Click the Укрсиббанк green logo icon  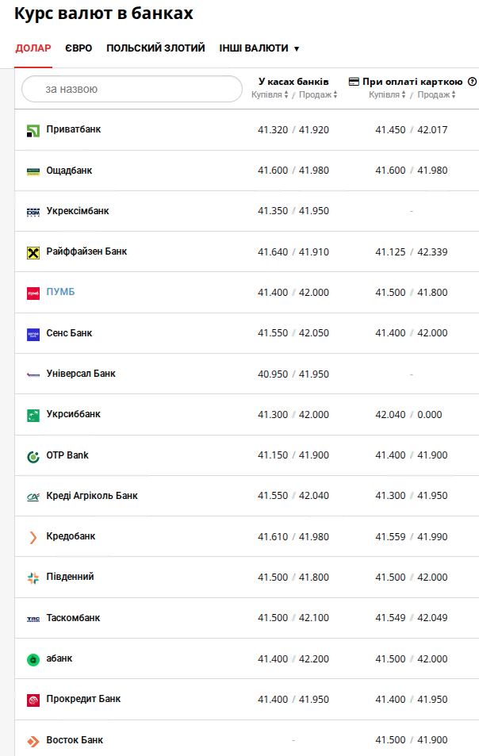click(x=33, y=415)
